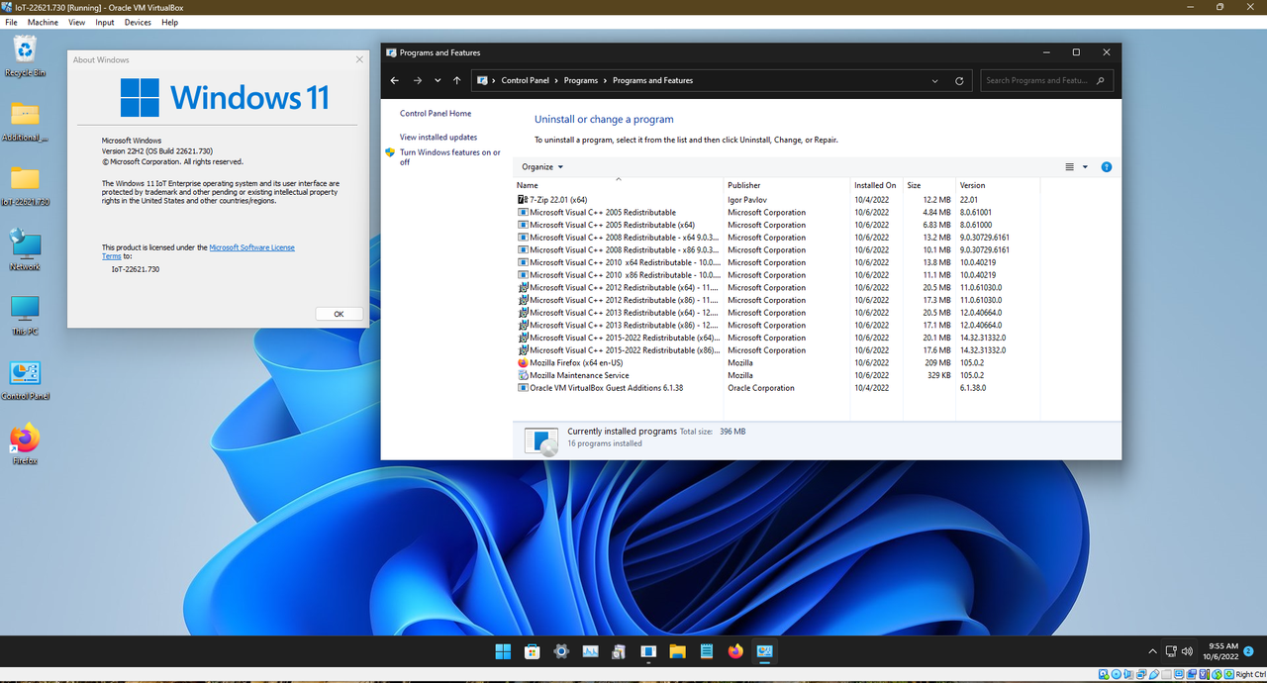This screenshot has height=683, width=1267.
Task: Go up one level in Control Panel
Action: tap(456, 80)
